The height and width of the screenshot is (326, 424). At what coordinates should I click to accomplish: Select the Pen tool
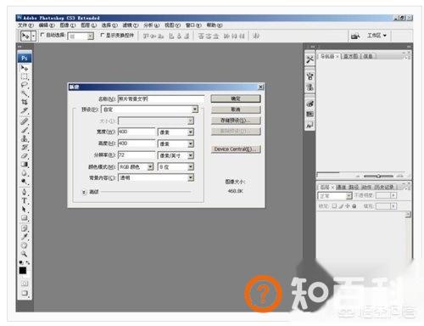[25, 192]
